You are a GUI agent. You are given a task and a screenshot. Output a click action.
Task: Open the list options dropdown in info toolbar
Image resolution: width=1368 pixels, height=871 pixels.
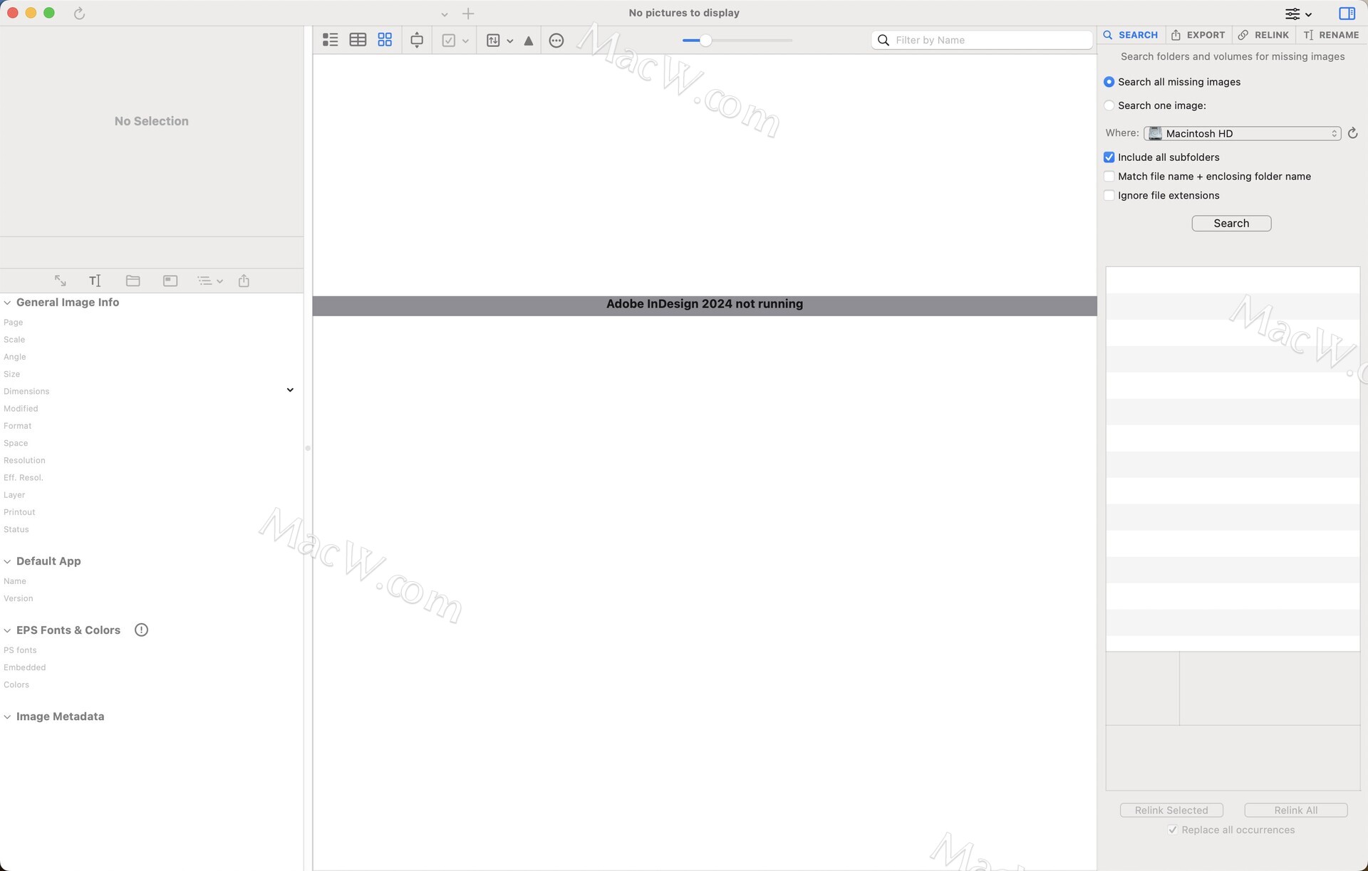coord(210,281)
